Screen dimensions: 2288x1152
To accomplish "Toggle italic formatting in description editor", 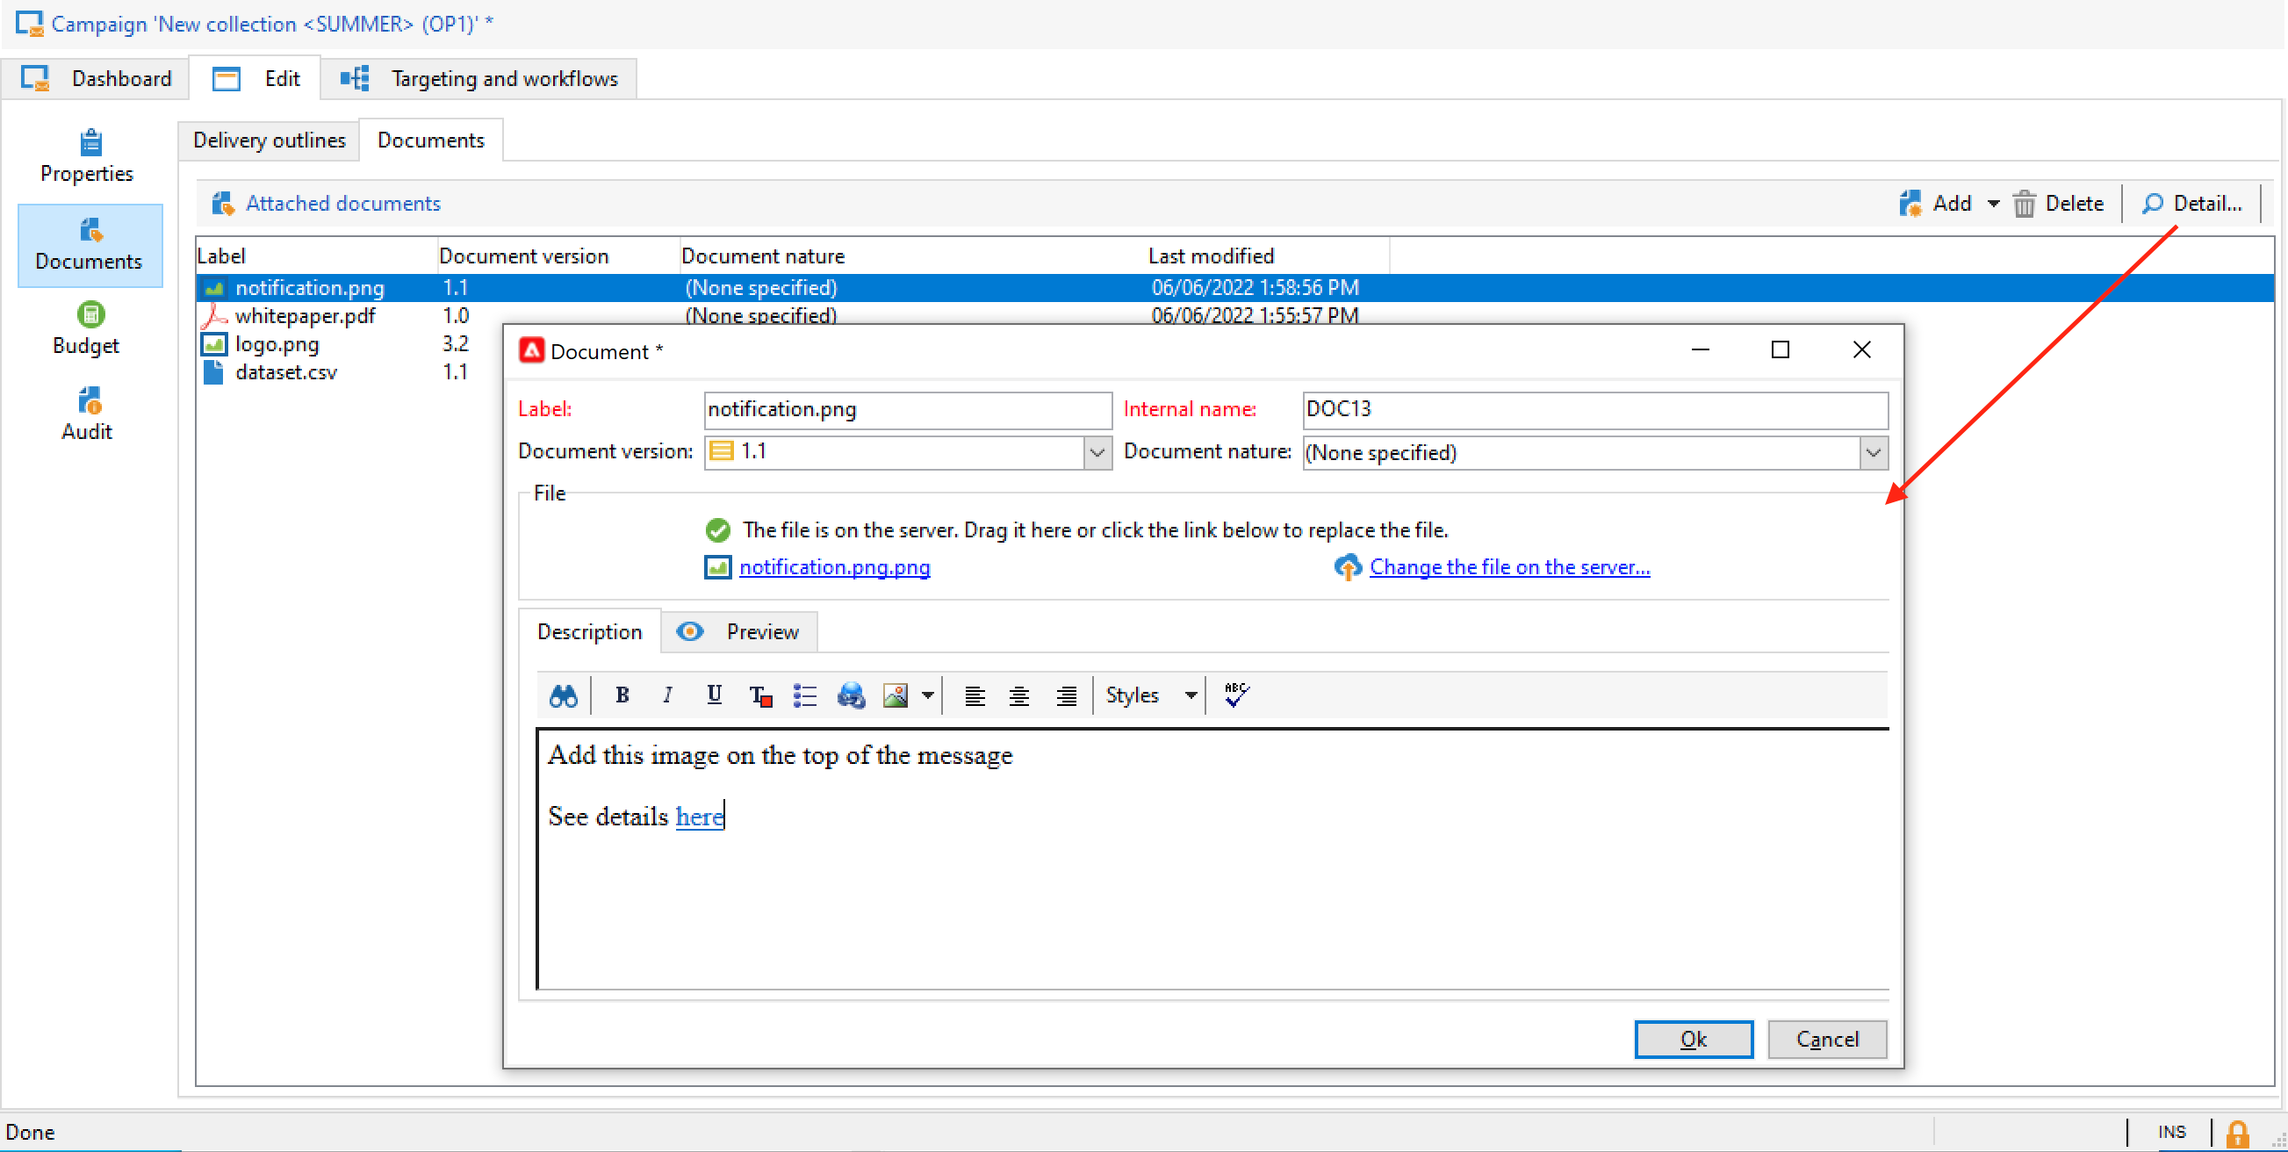I will point(668,695).
